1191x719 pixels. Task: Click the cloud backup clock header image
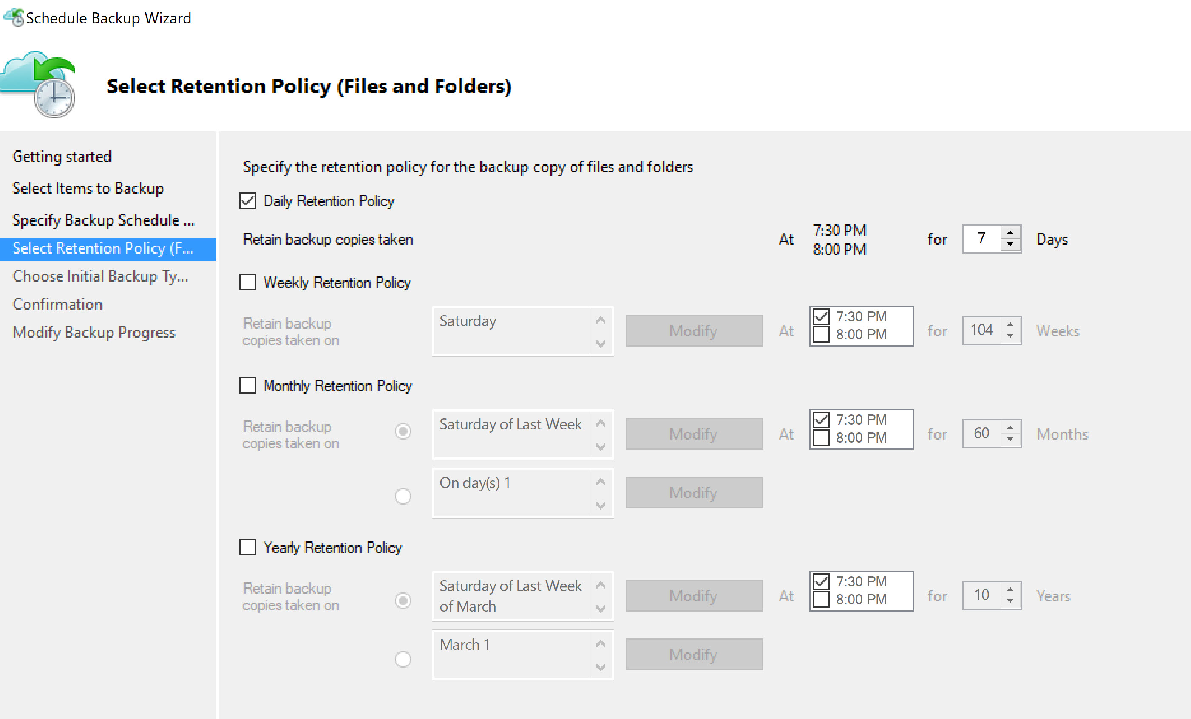(x=38, y=85)
